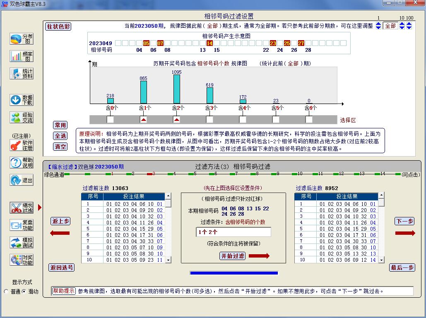Click the 下一步 next step button
Image resolution: width=426 pixels, height=318 pixels.
click(404, 221)
